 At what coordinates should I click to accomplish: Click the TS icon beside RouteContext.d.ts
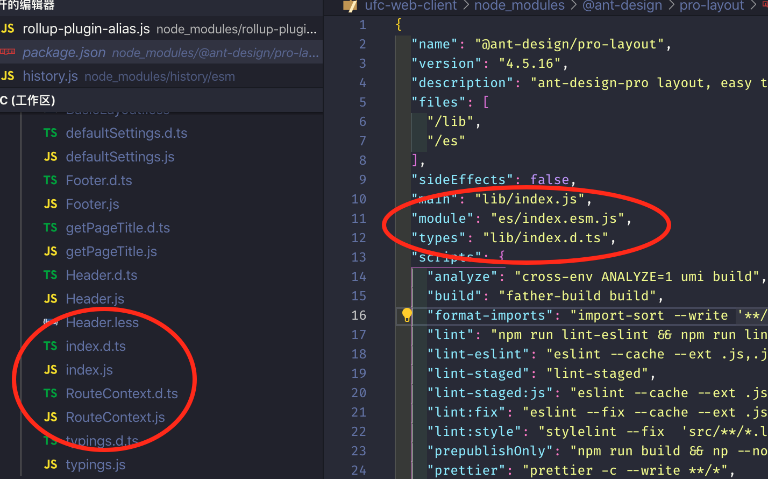[50, 393]
